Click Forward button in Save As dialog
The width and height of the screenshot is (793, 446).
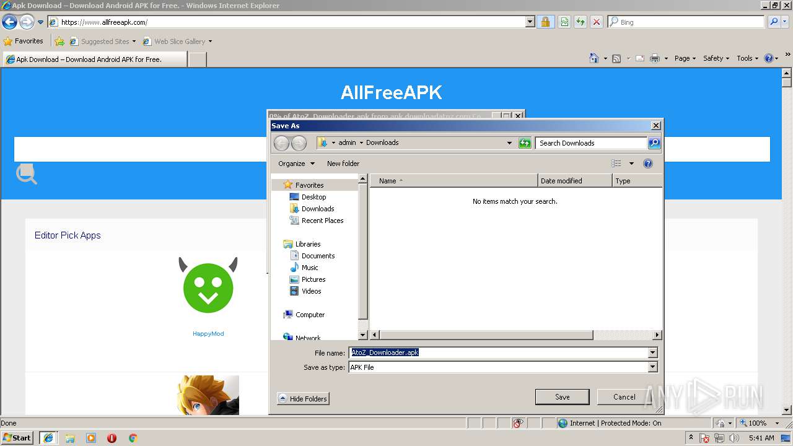coord(299,143)
